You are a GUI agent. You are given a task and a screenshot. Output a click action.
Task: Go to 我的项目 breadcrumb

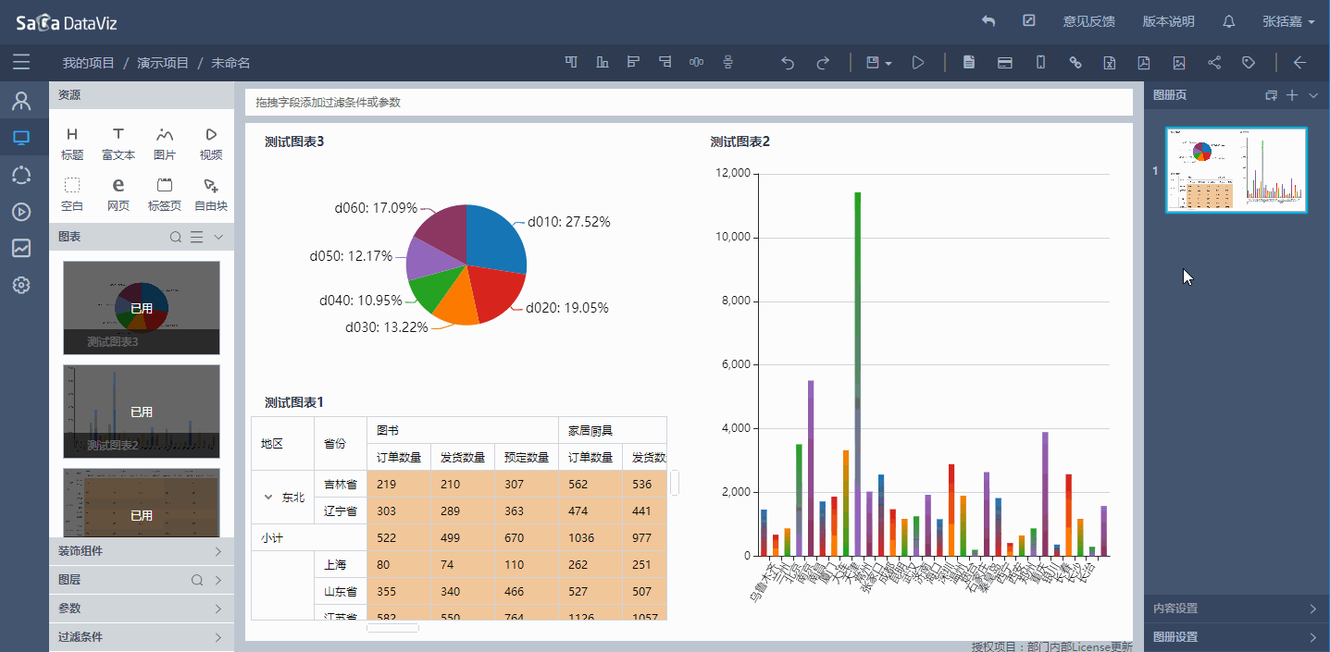89,63
